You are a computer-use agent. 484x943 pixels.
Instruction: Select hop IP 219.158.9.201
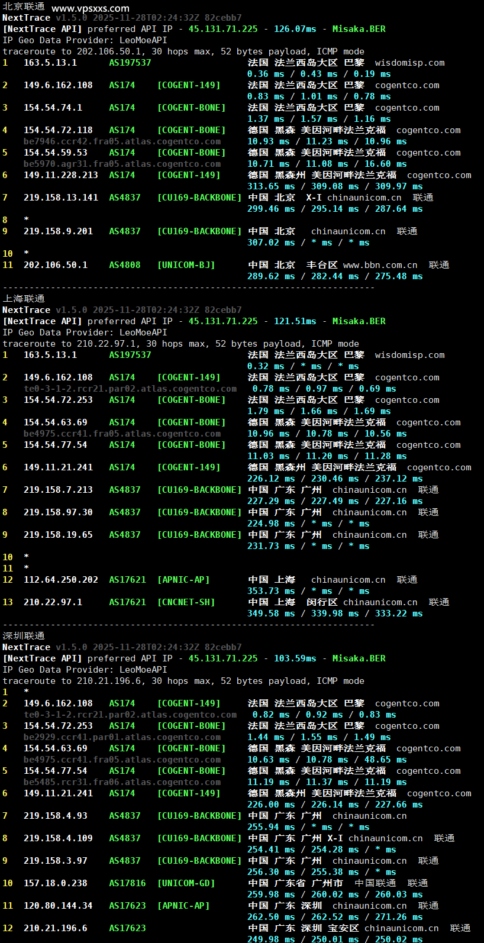(58, 231)
